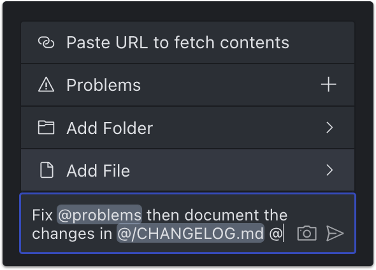The height and width of the screenshot is (270, 376).
Task: Click the warning triangle icon for Problems
Action: (x=46, y=84)
